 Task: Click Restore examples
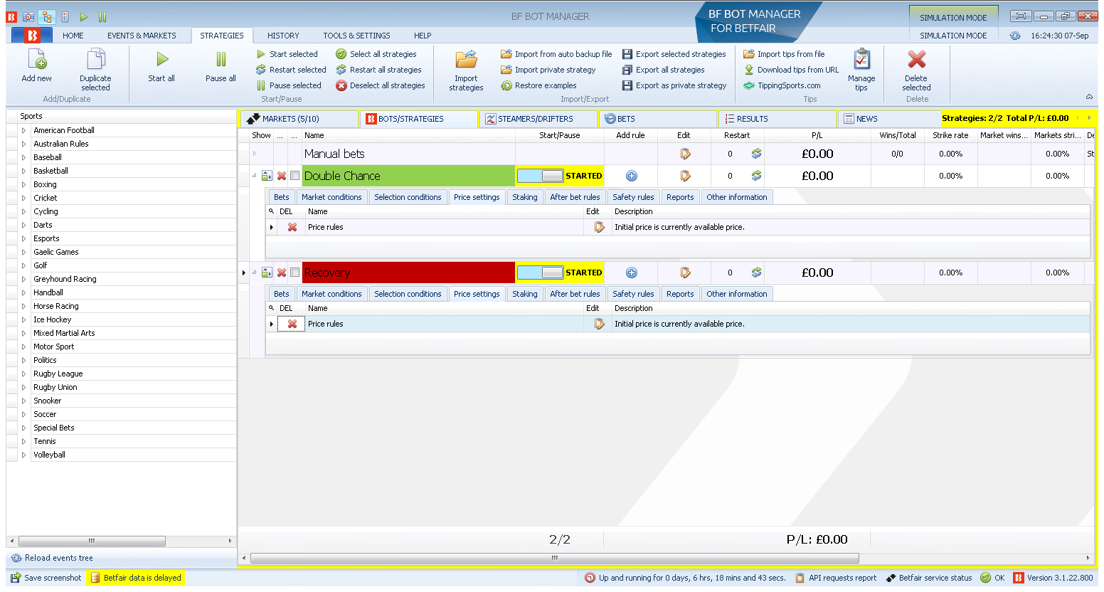[538, 85]
